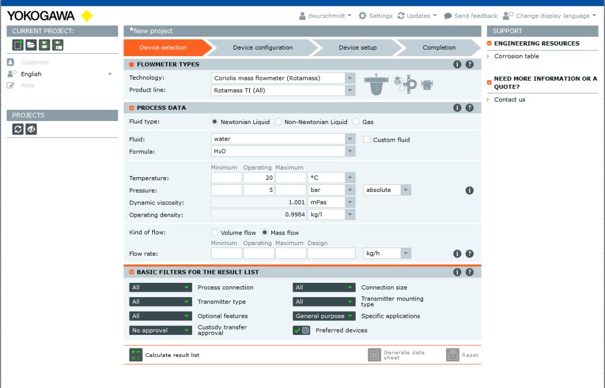Open help icon of Basic Filters header
Image resolution: width=605 pixels, height=388 pixels.
470,272
